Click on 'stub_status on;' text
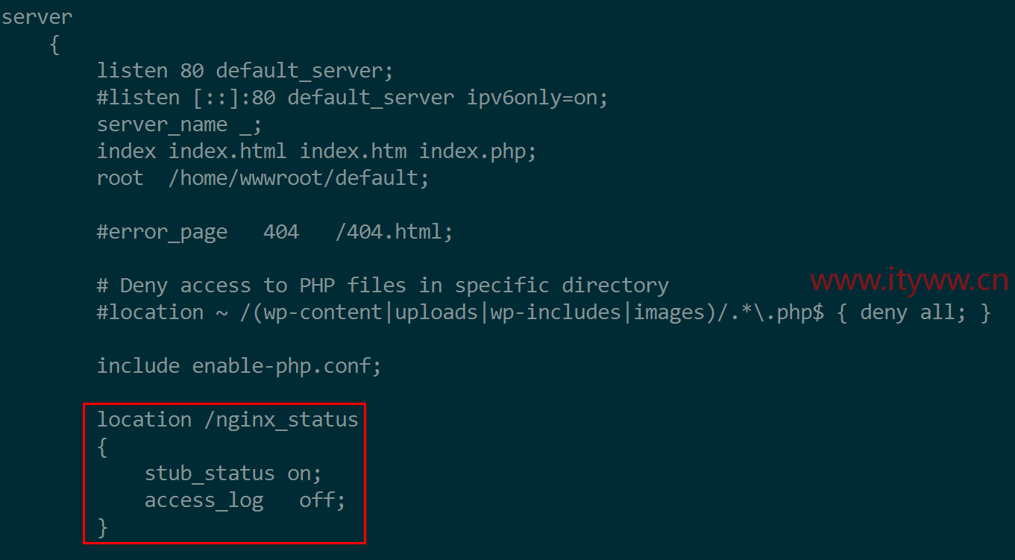1015x560 pixels. point(233,474)
